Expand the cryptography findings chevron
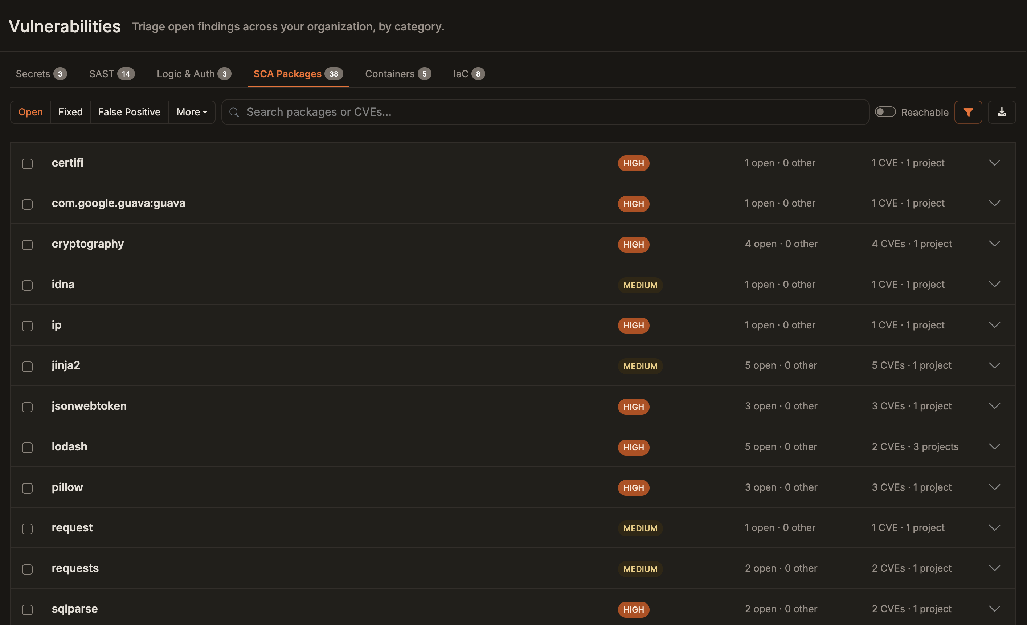 [994, 244]
